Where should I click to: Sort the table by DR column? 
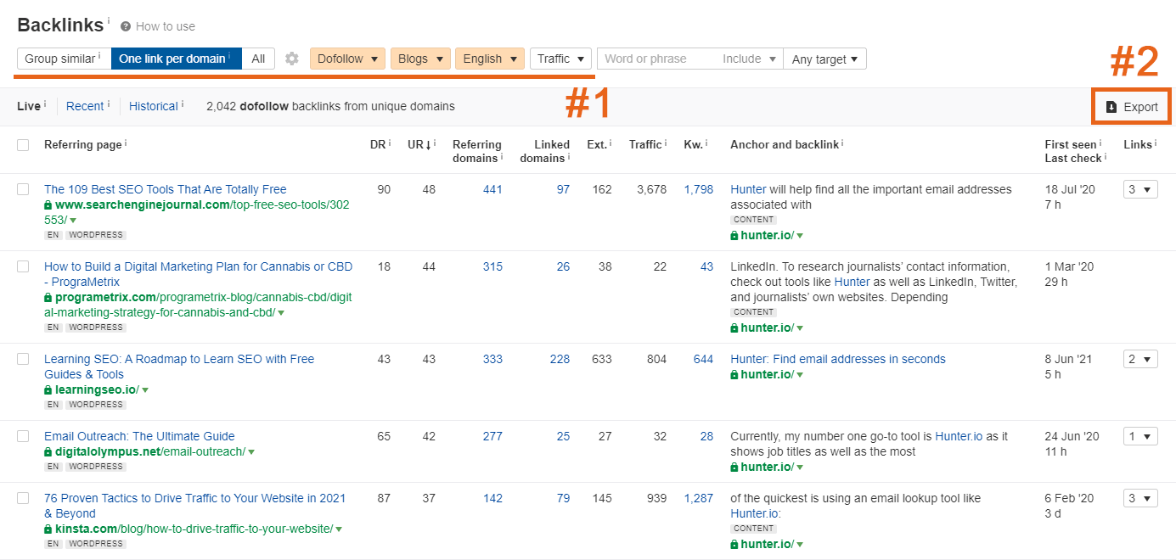pyautogui.click(x=378, y=144)
